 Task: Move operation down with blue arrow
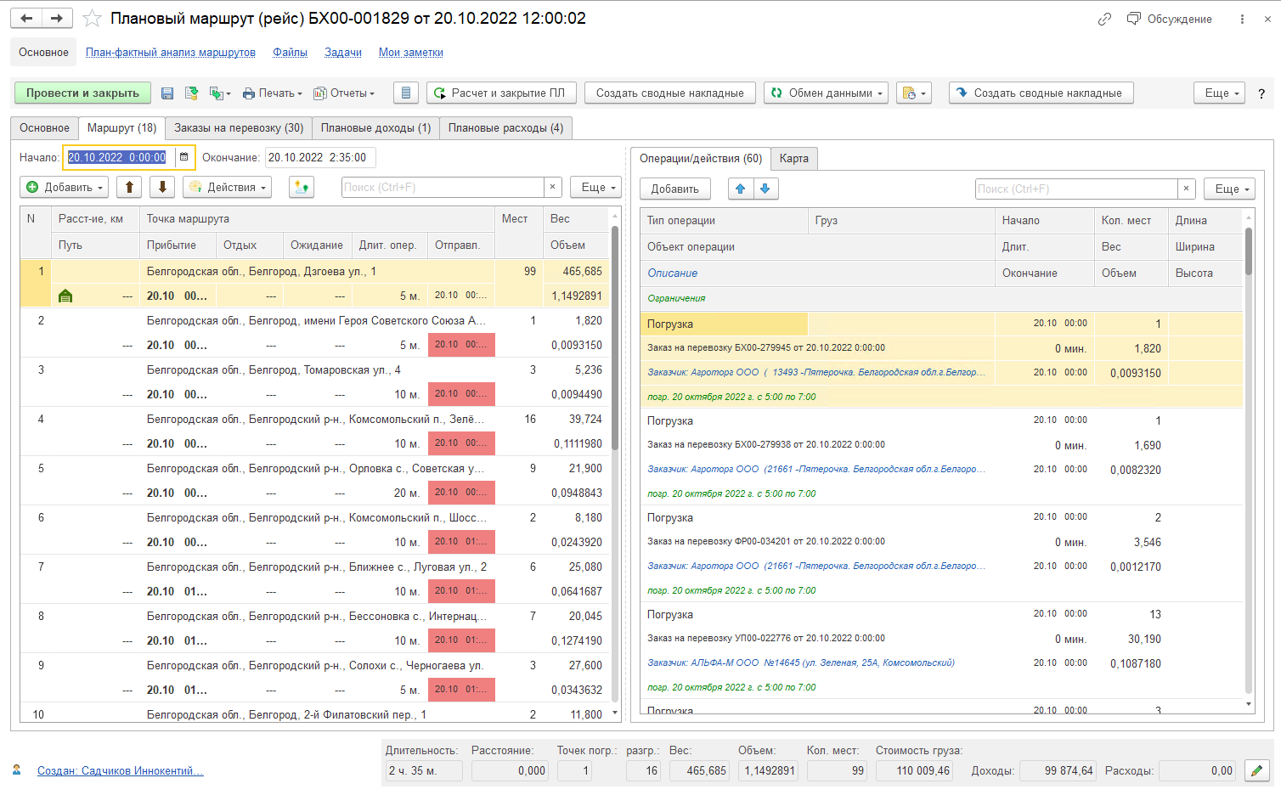765,189
